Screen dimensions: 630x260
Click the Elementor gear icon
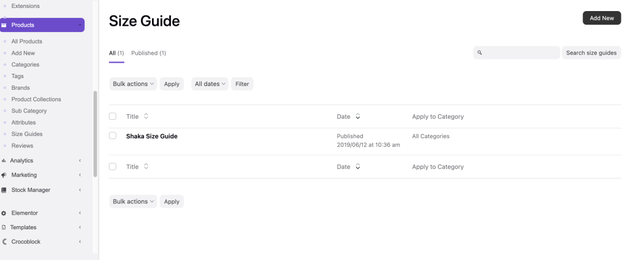(4, 213)
